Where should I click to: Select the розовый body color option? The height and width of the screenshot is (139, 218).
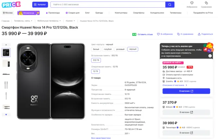pos(120,49)
